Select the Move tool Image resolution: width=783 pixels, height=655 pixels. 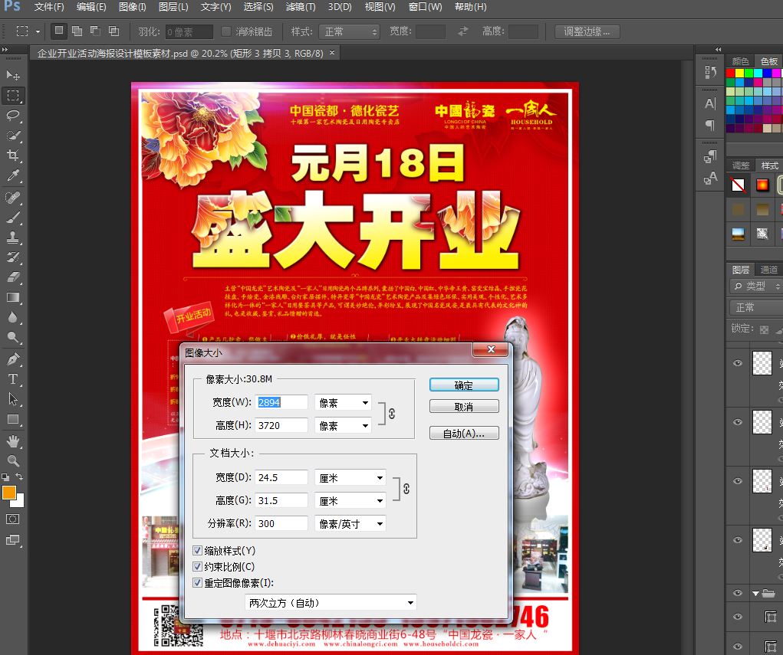point(13,75)
